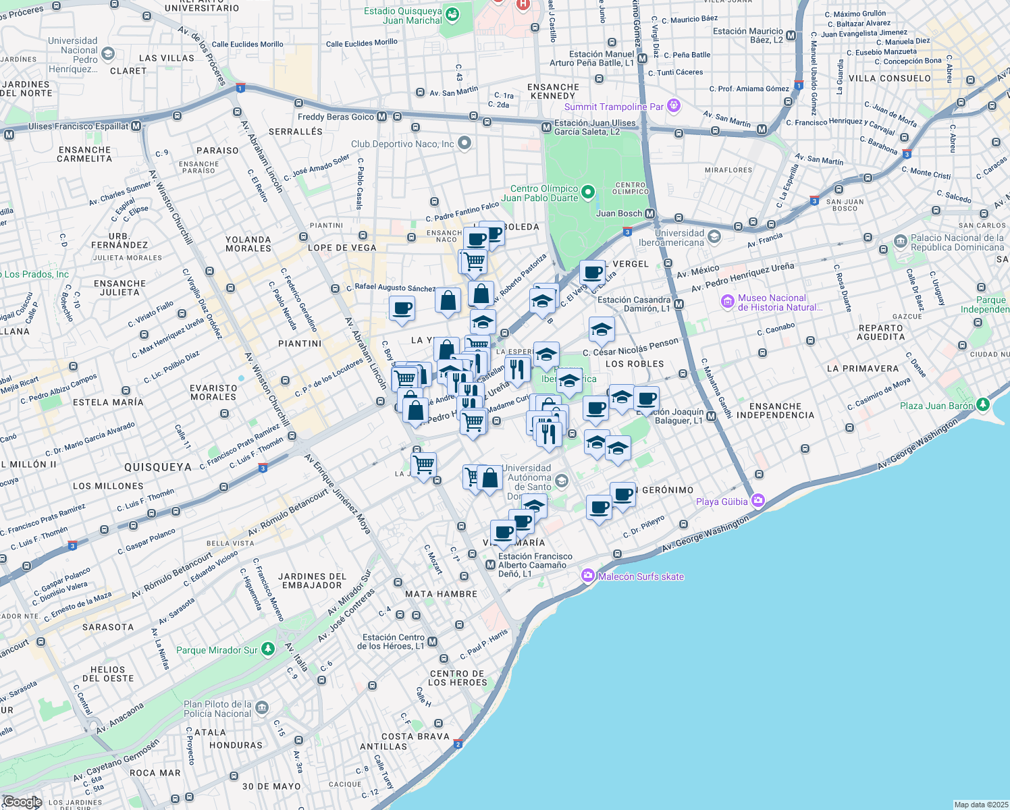Select the Ulises Francisco Espaillat metro icon
This screenshot has width=1010, height=810.
pyautogui.click(x=136, y=126)
